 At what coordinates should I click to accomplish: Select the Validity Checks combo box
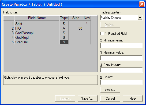coord(121,18)
